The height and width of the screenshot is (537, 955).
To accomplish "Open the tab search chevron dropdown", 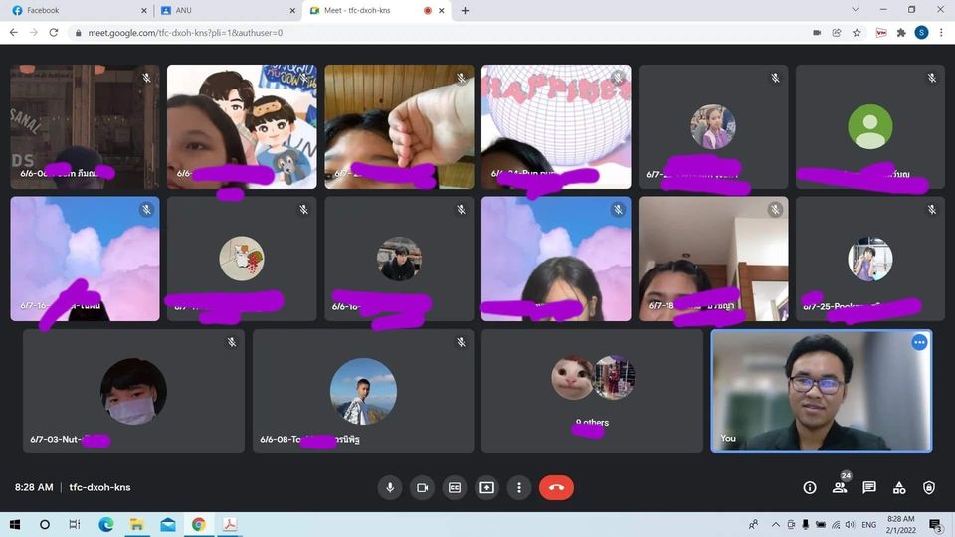I will point(856,10).
